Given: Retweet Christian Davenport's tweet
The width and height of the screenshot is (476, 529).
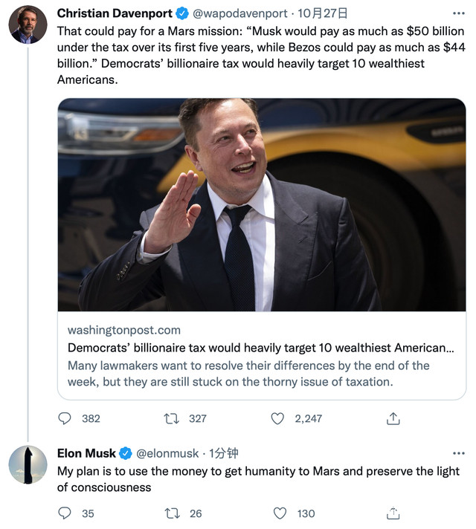Looking at the screenshot, I should coord(173,418).
